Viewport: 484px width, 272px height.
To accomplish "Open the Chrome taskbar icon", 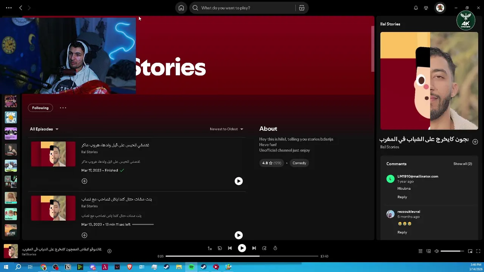I will 43,267.
